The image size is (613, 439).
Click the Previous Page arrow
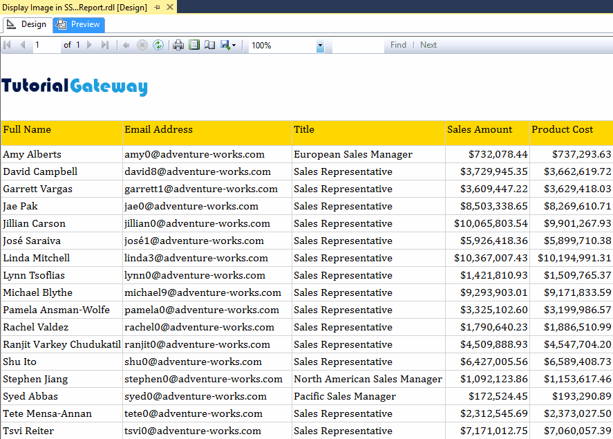tap(22, 45)
